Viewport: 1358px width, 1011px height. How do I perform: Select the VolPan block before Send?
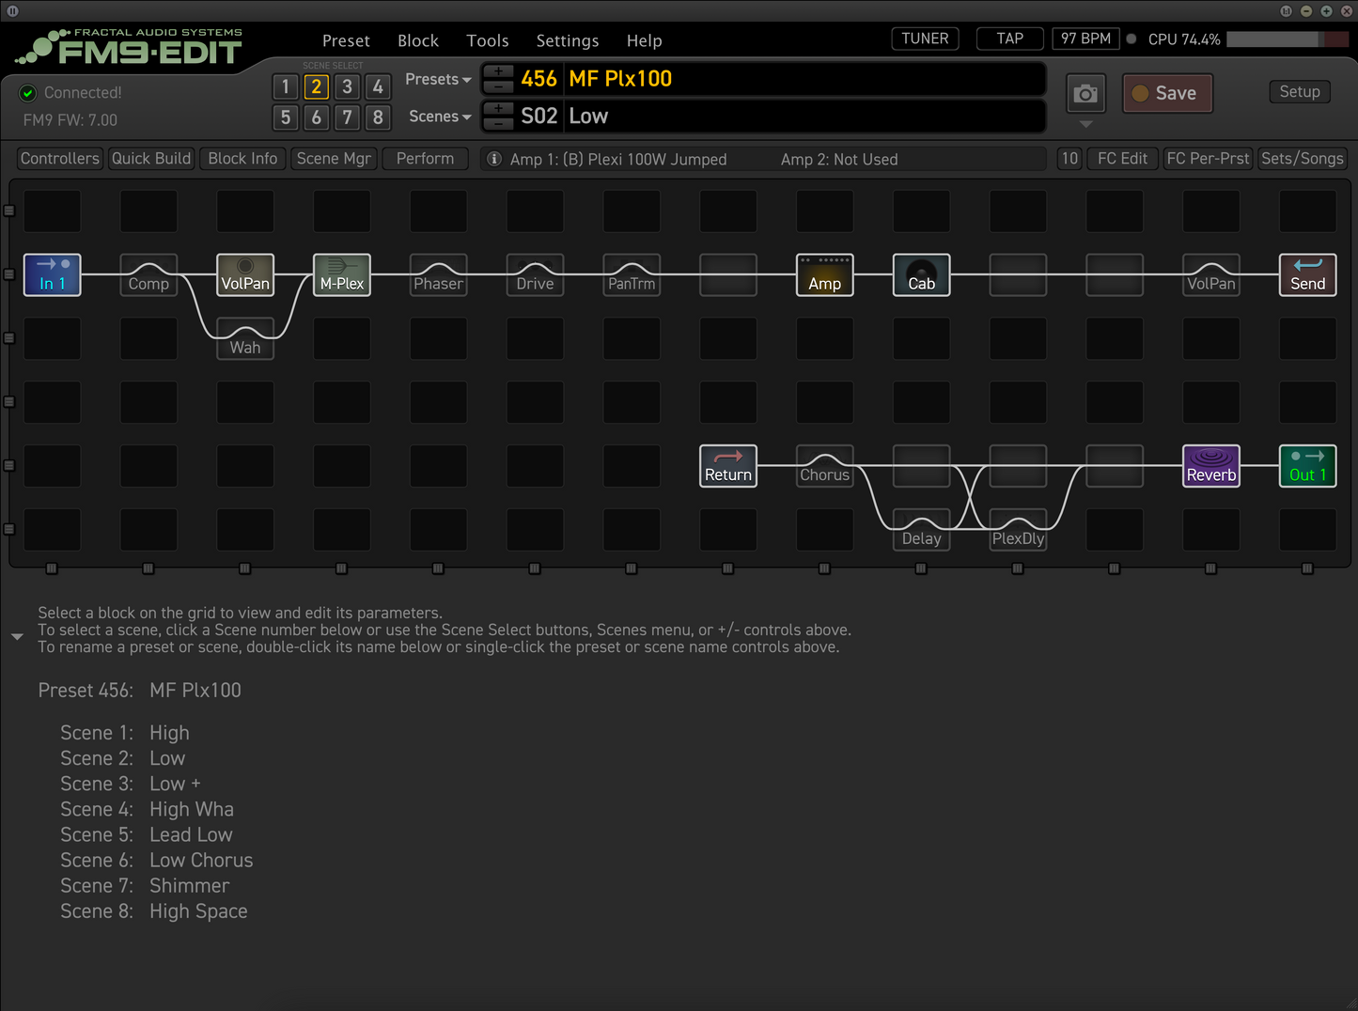1211,275
